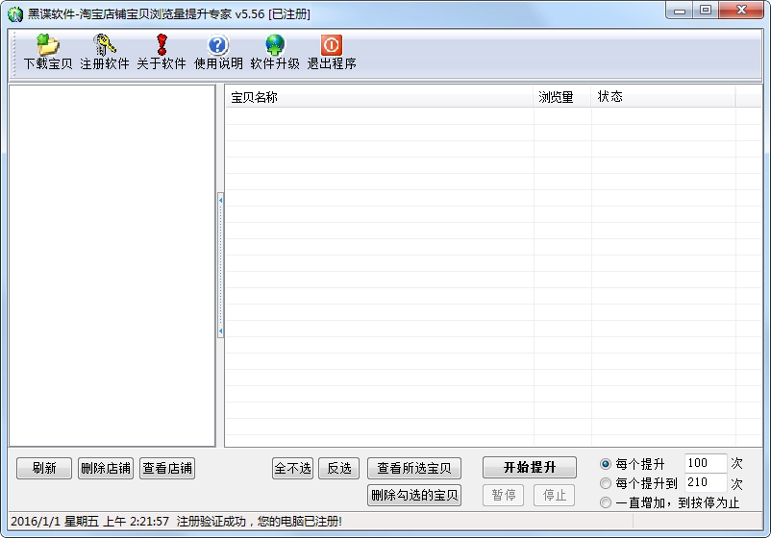771x538 pixels.
Task: Click the 刷新 button
Action: pos(44,468)
